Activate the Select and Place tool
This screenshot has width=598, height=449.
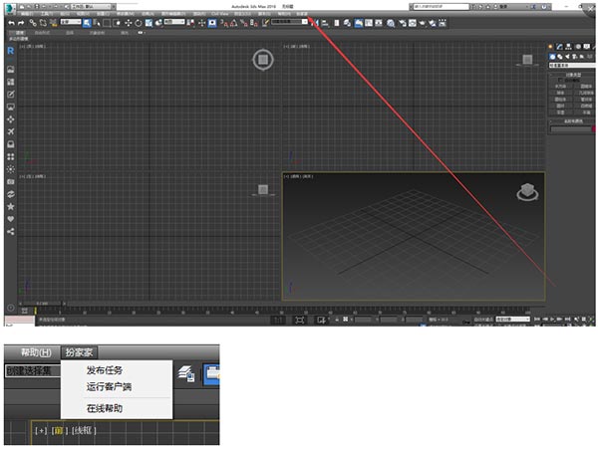click(158, 23)
